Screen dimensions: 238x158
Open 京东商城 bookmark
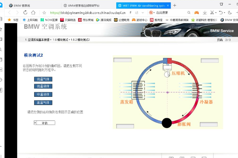coord(86,20)
